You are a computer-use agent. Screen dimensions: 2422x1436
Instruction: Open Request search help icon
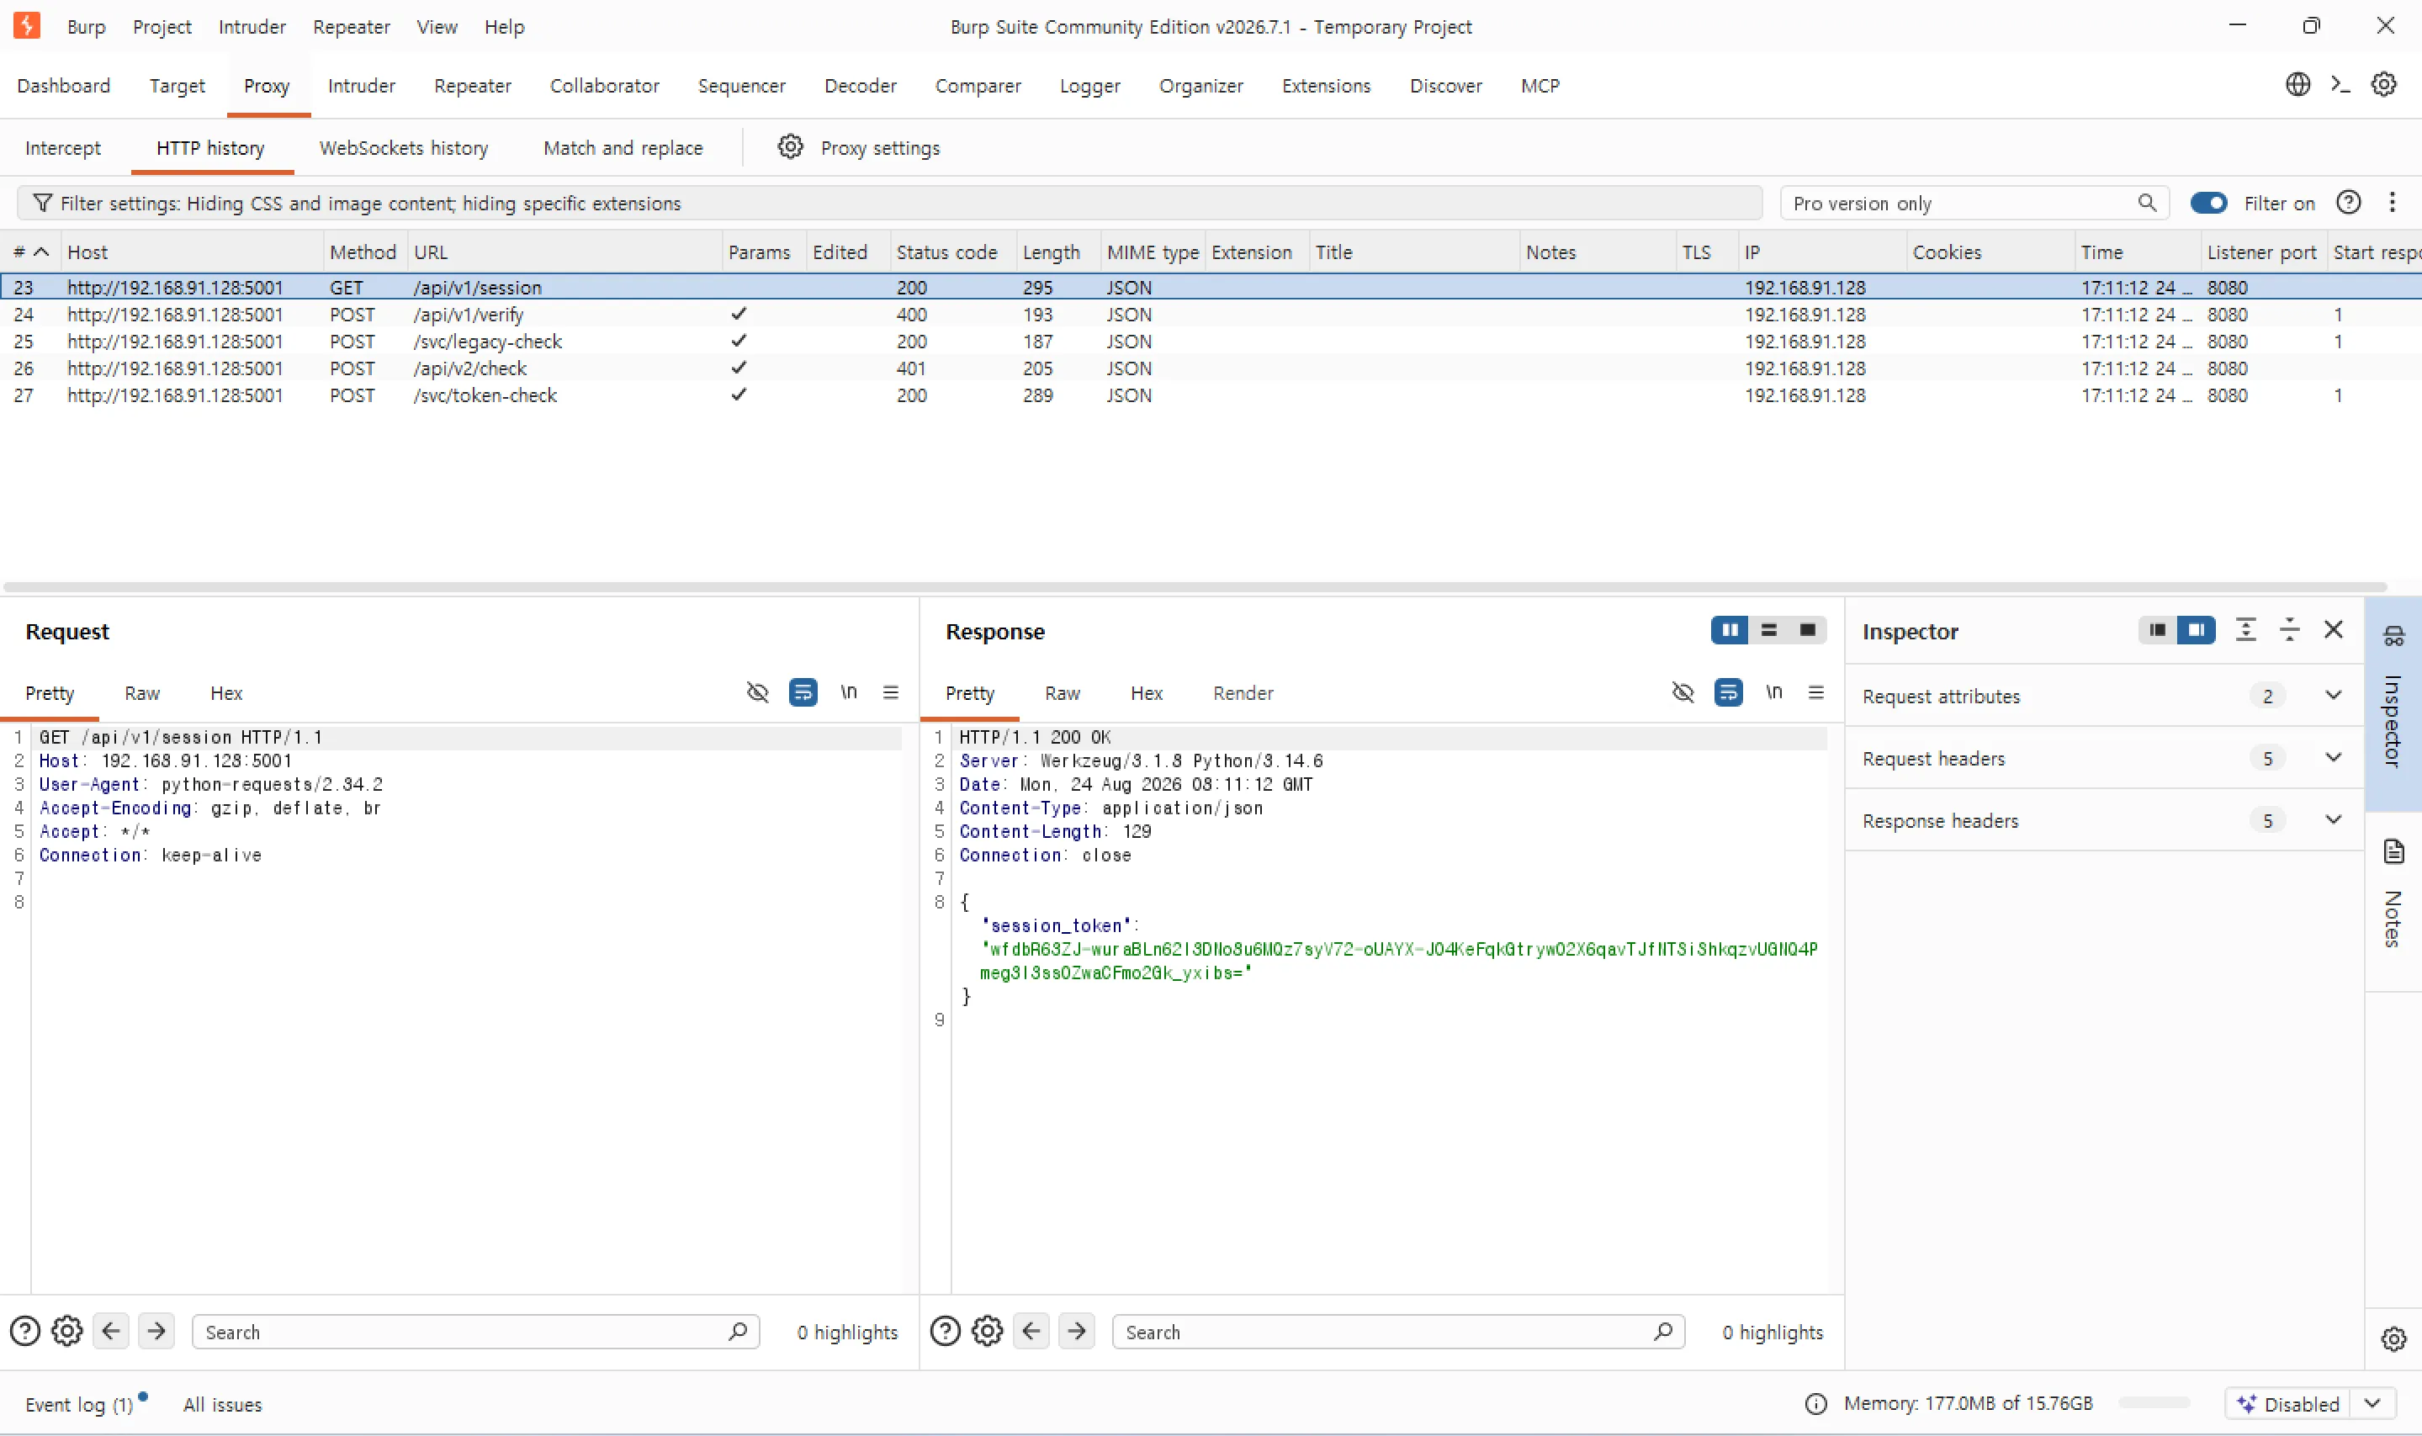[x=24, y=1332]
